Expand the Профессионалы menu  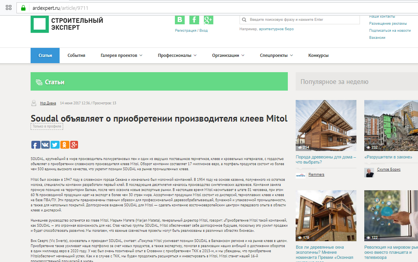click(x=177, y=55)
